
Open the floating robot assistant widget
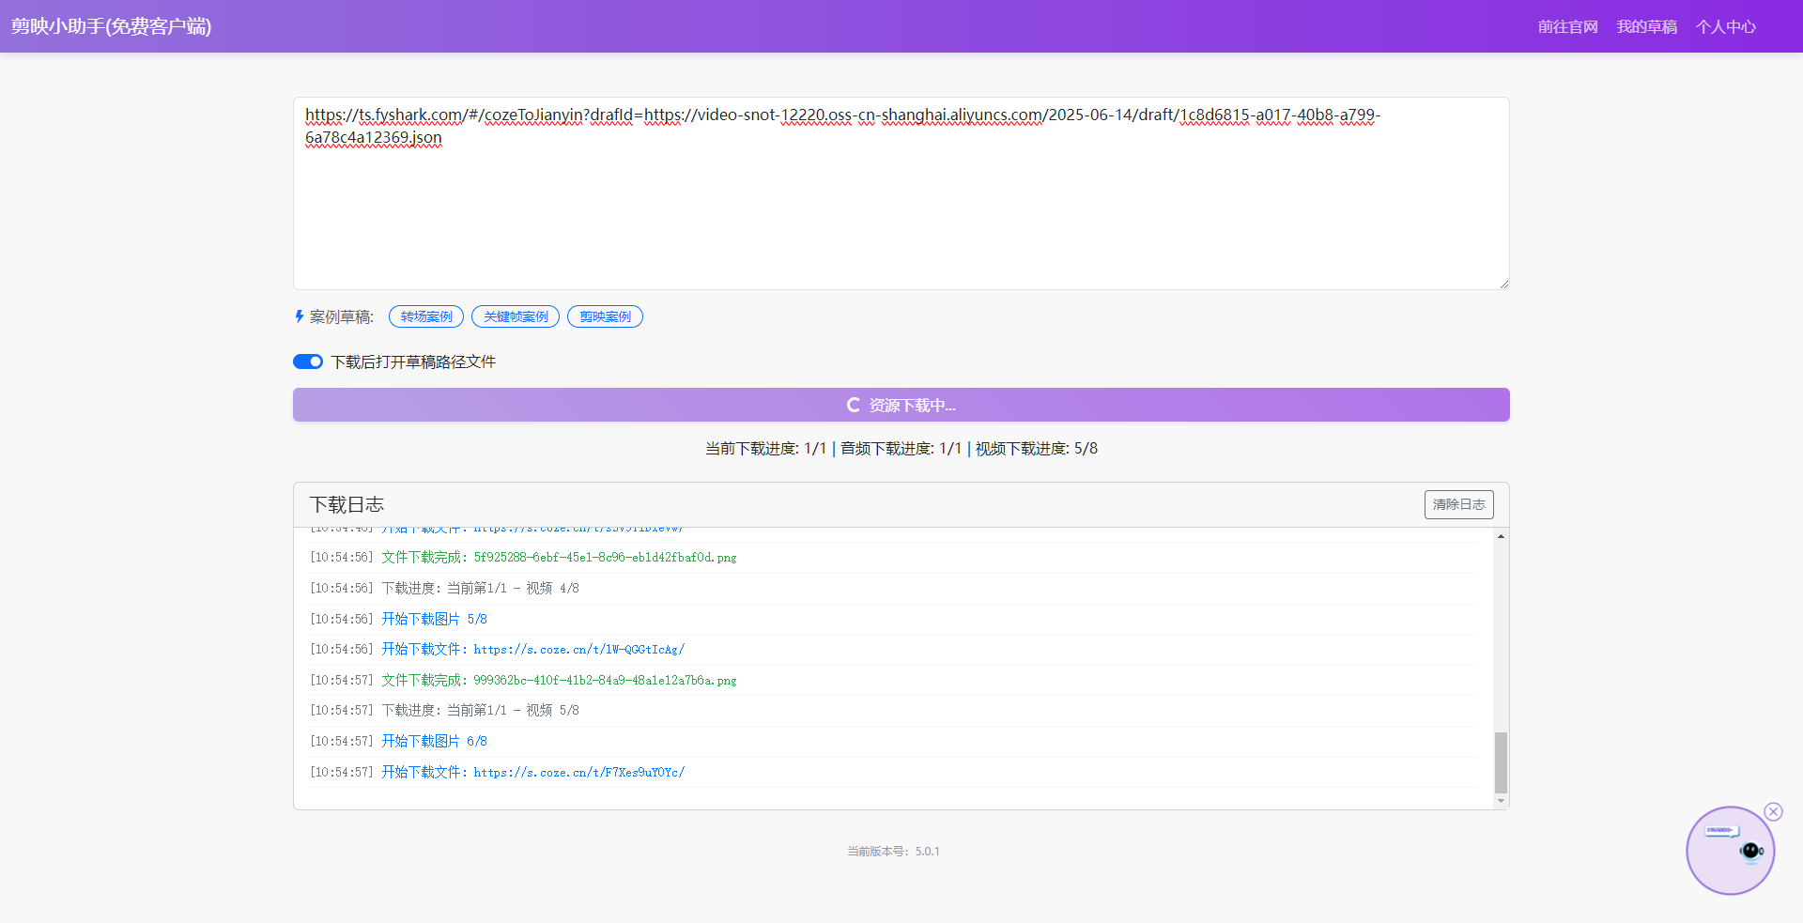(x=1730, y=851)
